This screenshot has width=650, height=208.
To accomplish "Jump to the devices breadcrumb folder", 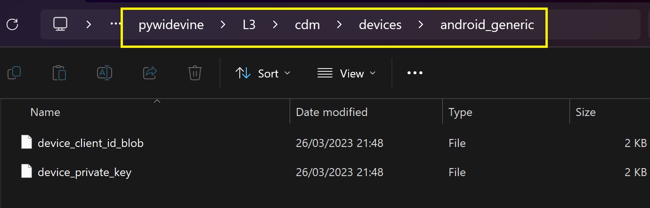I will [x=380, y=25].
